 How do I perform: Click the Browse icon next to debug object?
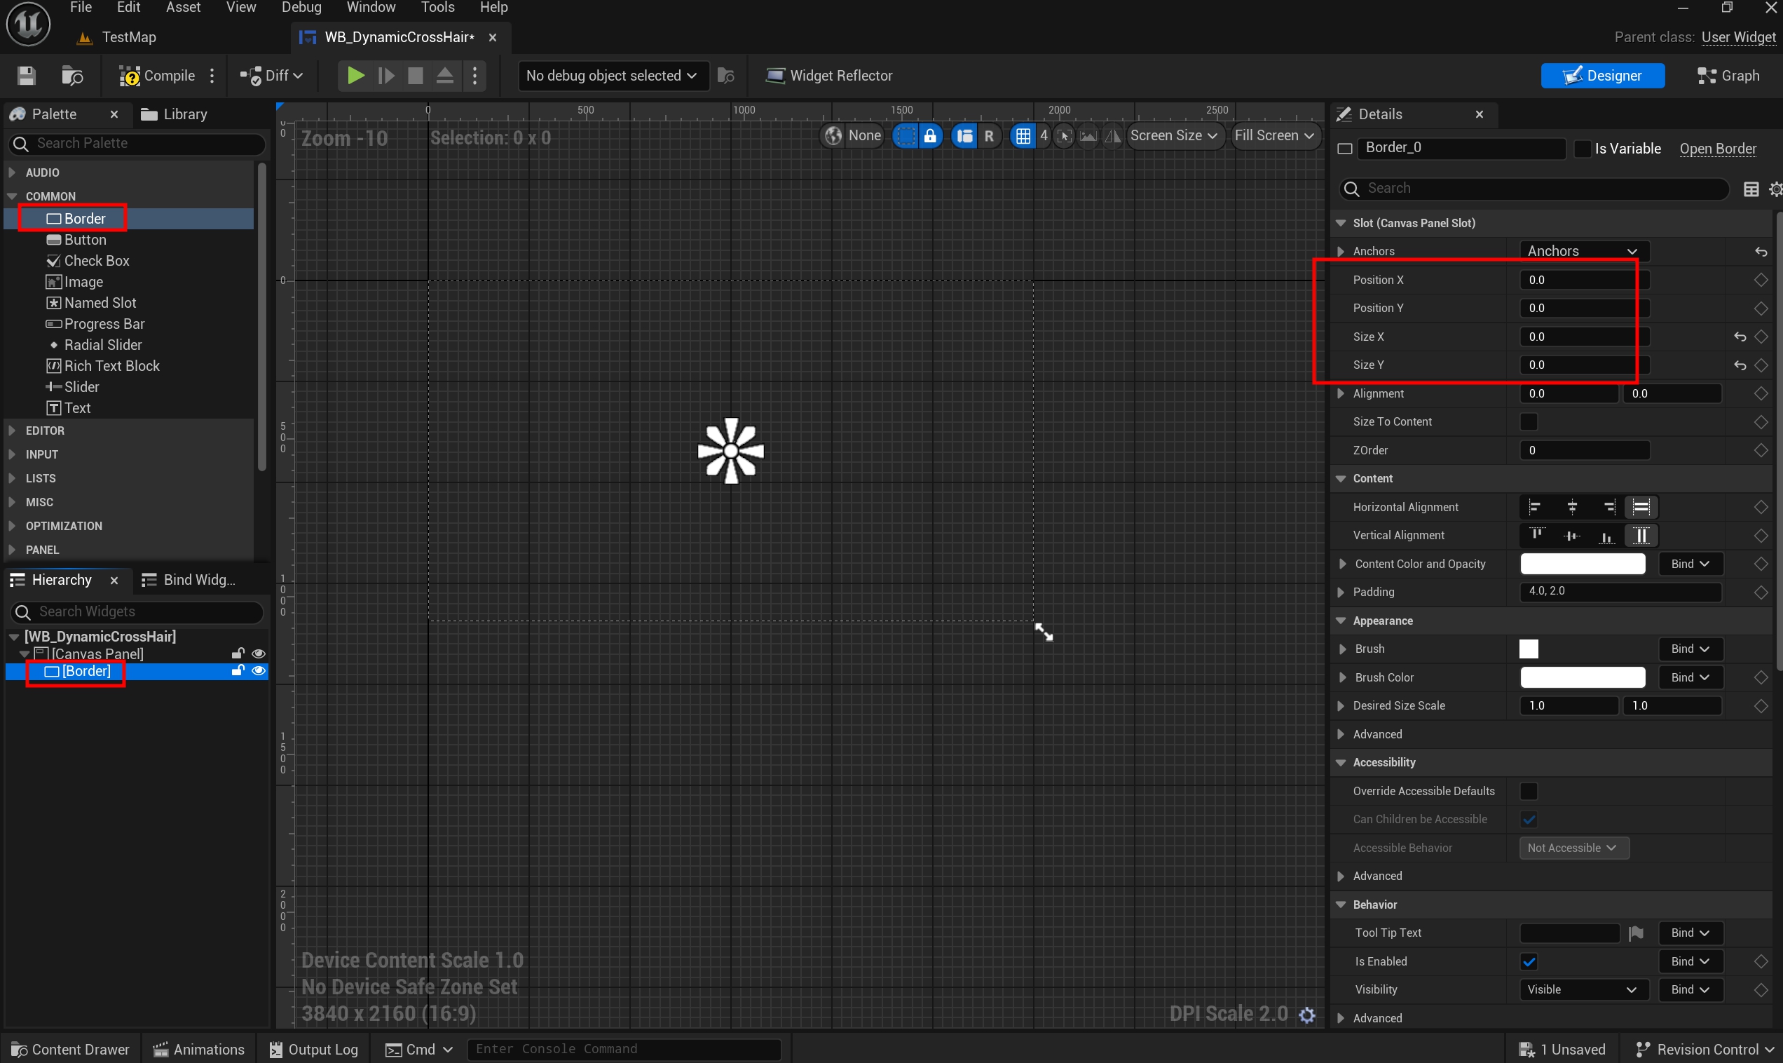(725, 75)
